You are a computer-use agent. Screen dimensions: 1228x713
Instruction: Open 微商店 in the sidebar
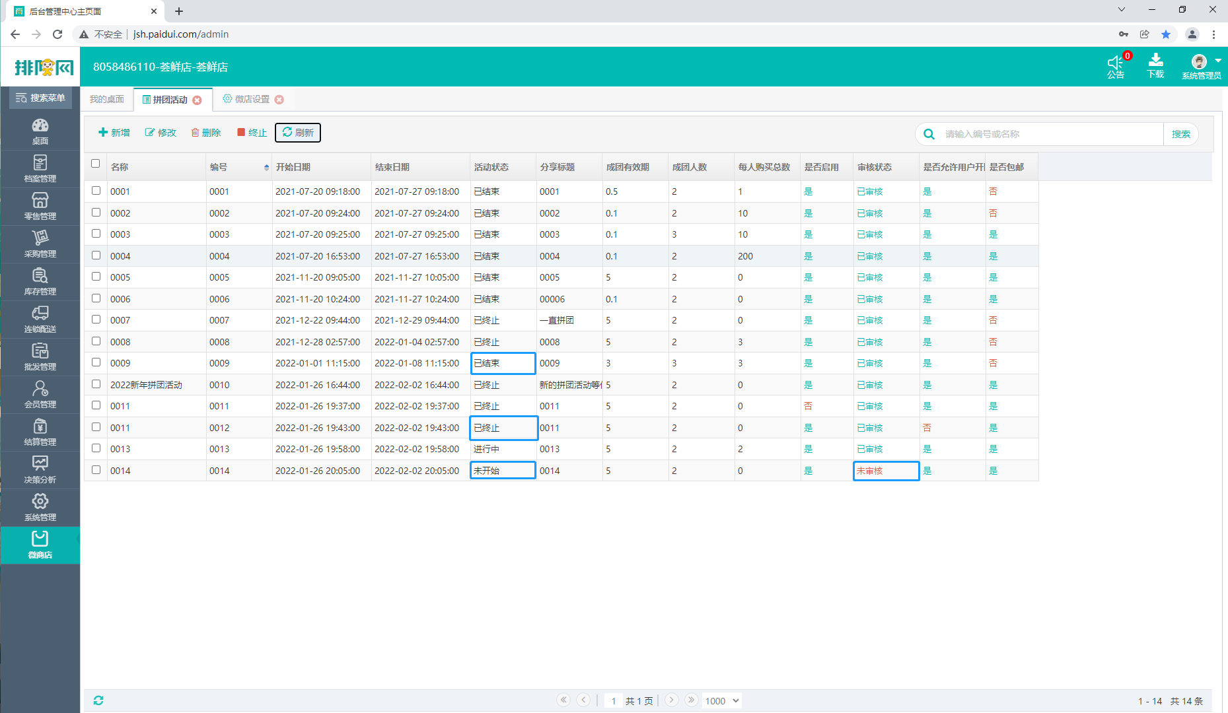pos(40,545)
